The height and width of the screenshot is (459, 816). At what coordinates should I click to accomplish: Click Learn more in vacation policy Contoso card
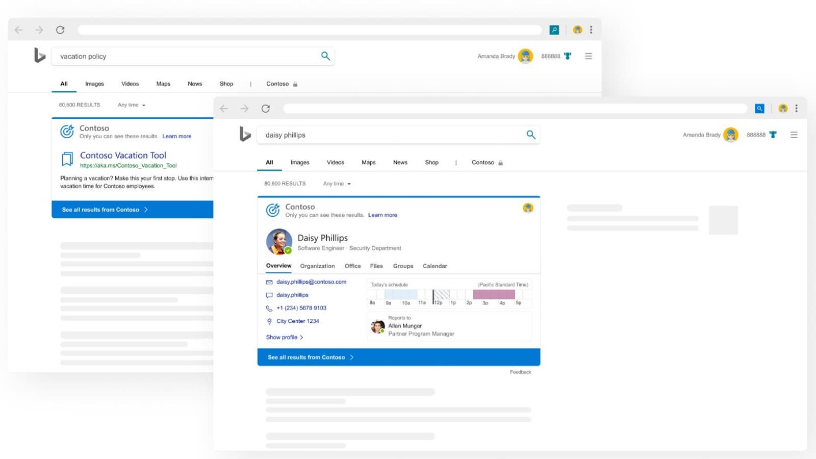pos(177,136)
